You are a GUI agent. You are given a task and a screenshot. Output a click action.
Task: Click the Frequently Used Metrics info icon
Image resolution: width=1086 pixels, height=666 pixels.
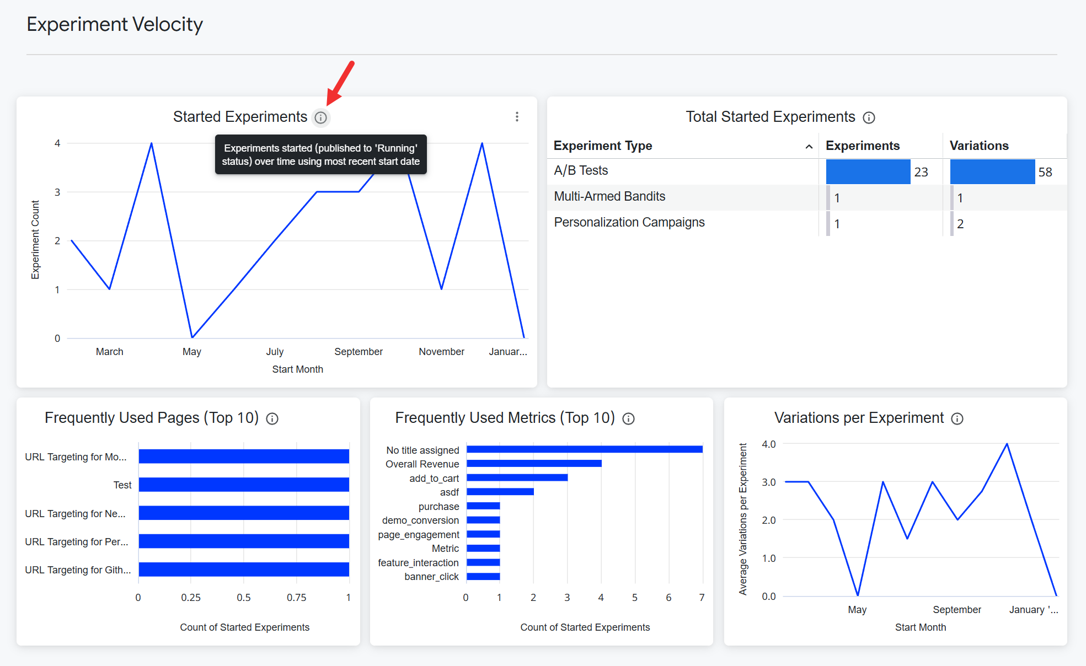pos(628,418)
